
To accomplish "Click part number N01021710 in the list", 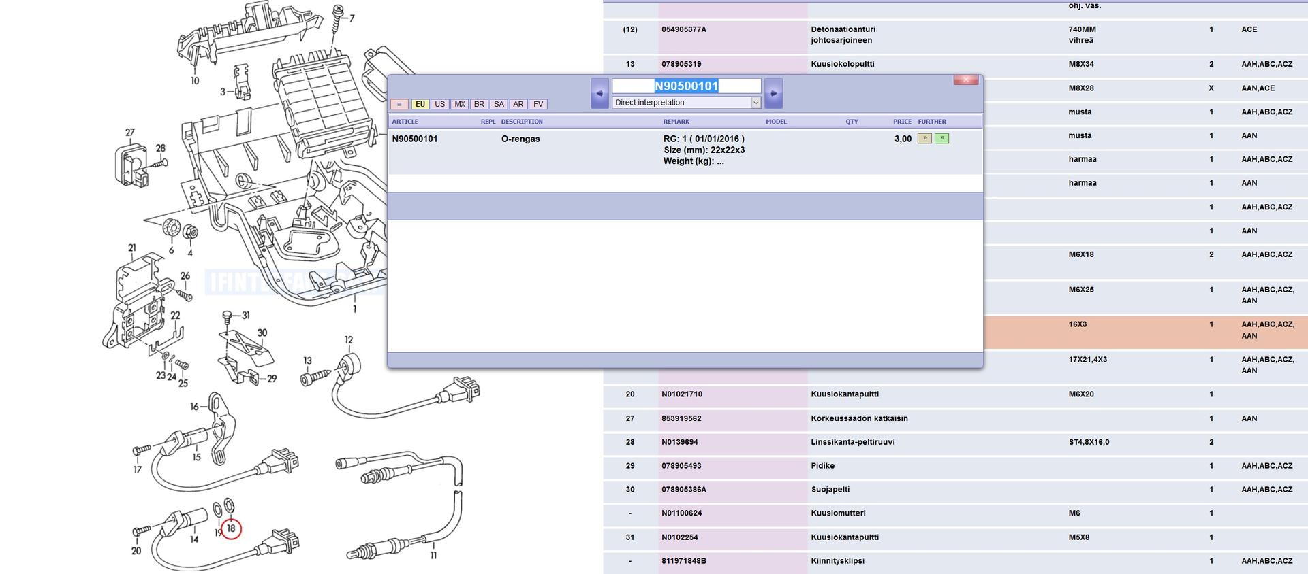I will [x=681, y=394].
